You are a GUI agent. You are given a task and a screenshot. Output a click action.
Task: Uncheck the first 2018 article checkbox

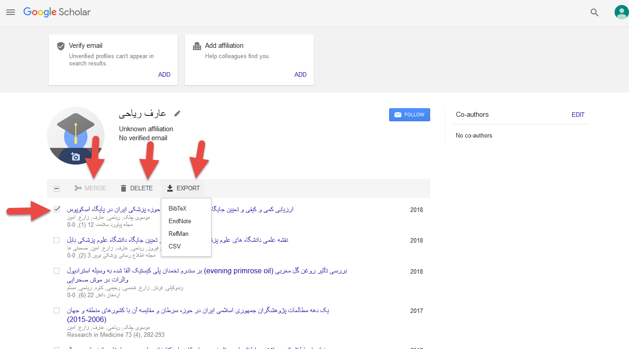56,209
